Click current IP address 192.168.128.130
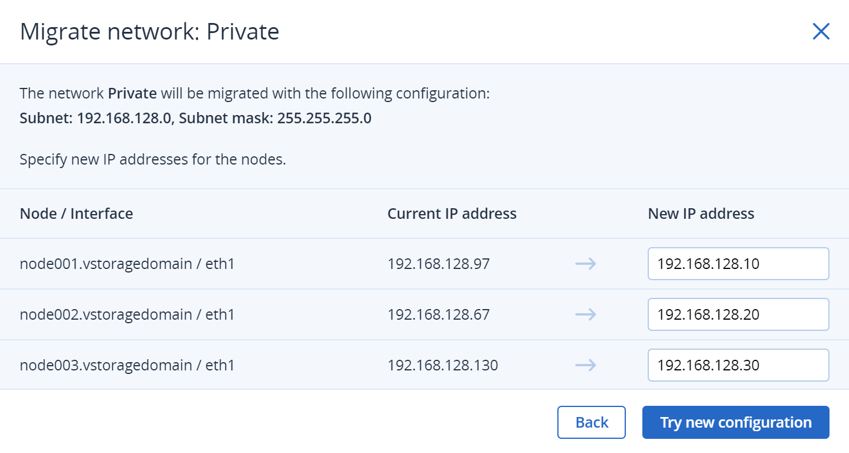Screen dimensions: 849x453 442,365
